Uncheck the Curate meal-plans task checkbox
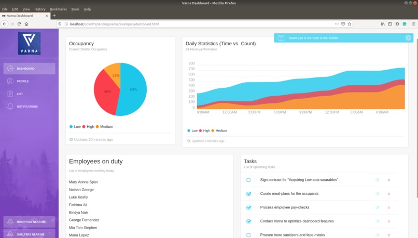418x238 pixels. [248, 194]
